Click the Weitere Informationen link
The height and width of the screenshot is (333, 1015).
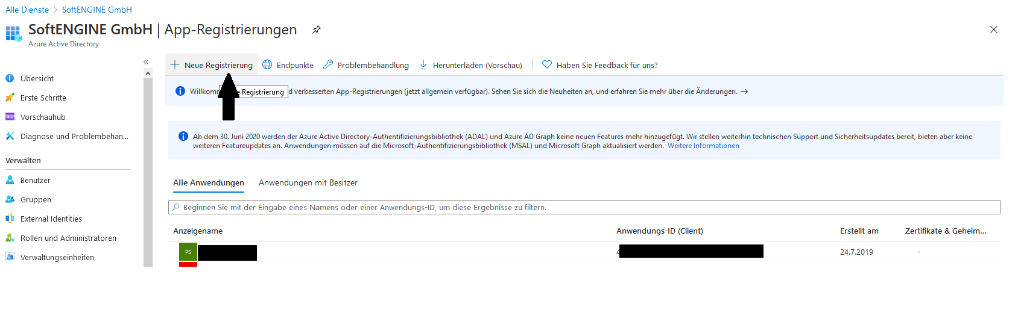703,146
